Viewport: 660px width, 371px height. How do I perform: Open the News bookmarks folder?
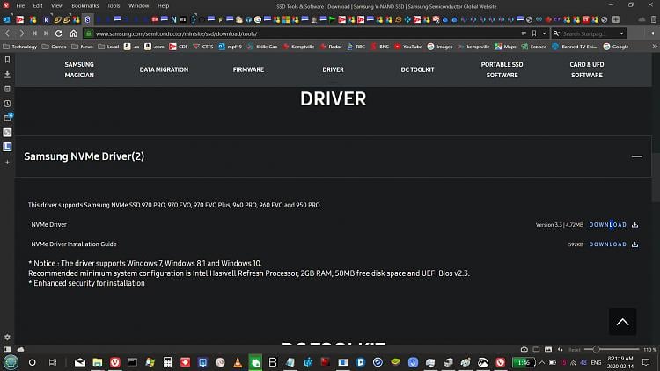[x=82, y=47]
